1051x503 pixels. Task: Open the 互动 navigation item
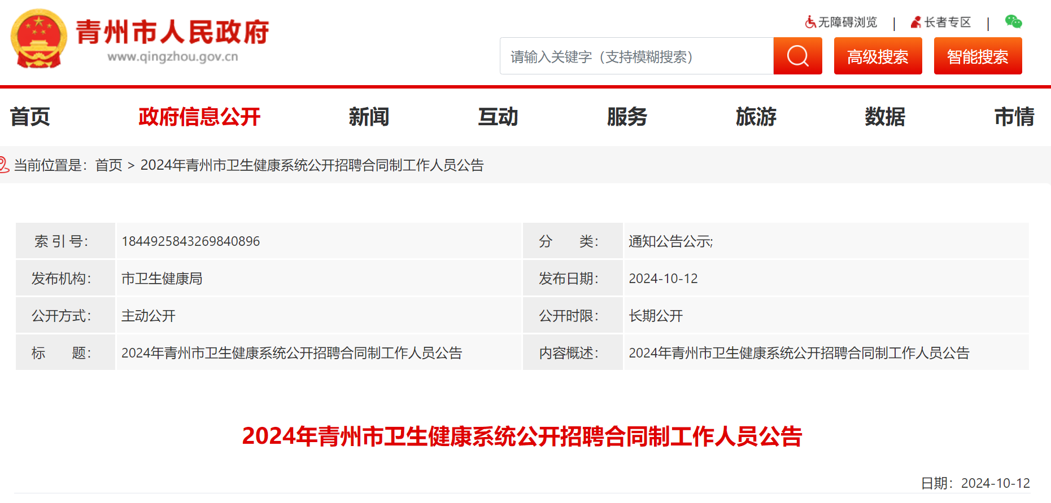click(498, 117)
